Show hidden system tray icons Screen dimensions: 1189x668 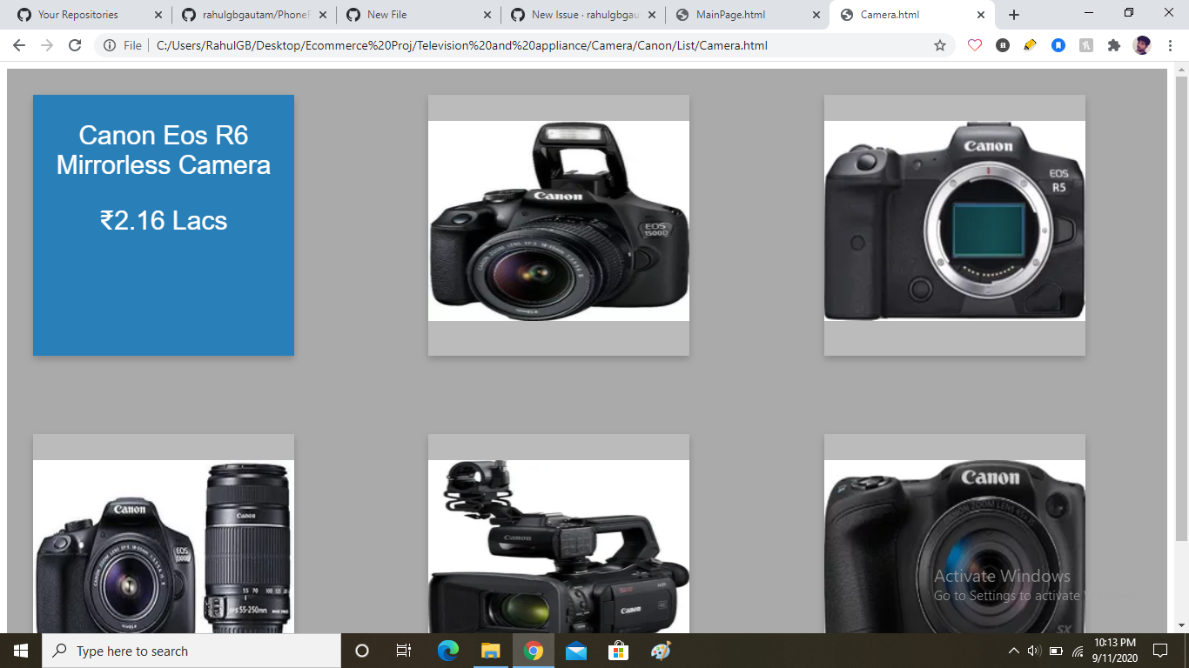pyautogui.click(x=1013, y=651)
